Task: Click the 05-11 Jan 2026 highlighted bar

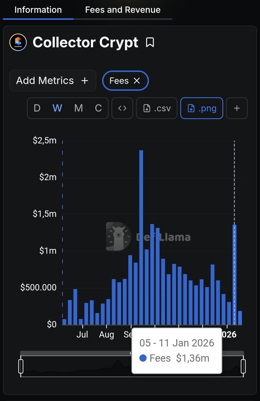Action: click(234, 274)
